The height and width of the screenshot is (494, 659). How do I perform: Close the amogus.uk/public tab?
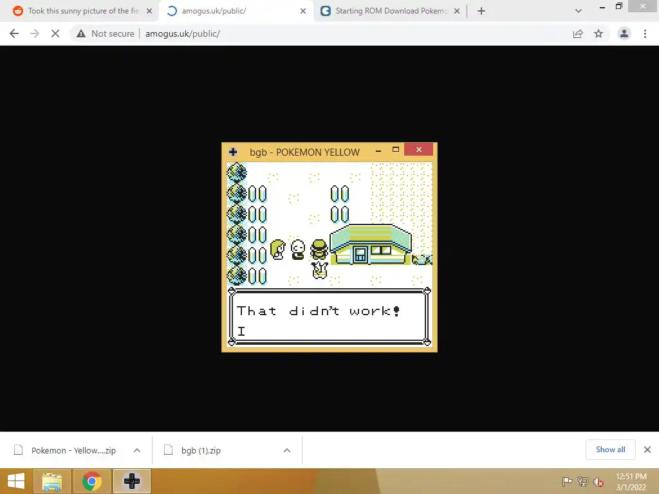coord(303,12)
